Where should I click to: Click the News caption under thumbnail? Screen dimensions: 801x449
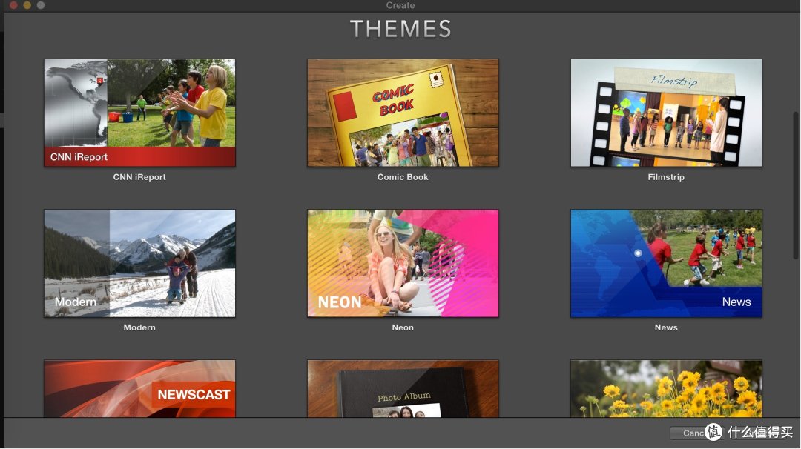tap(666, 327)
